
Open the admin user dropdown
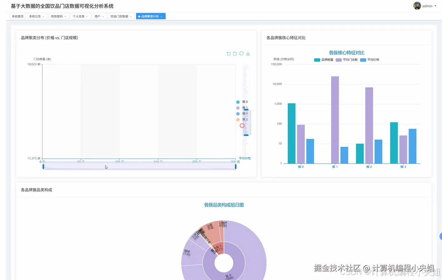[429, 6]
